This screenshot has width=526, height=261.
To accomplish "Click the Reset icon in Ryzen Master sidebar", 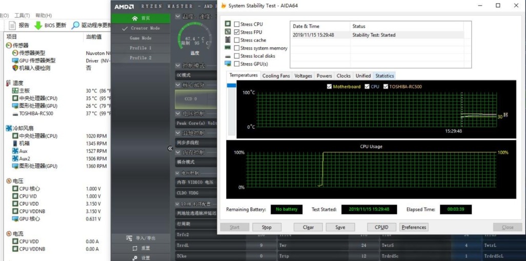I will coord(135,248).
